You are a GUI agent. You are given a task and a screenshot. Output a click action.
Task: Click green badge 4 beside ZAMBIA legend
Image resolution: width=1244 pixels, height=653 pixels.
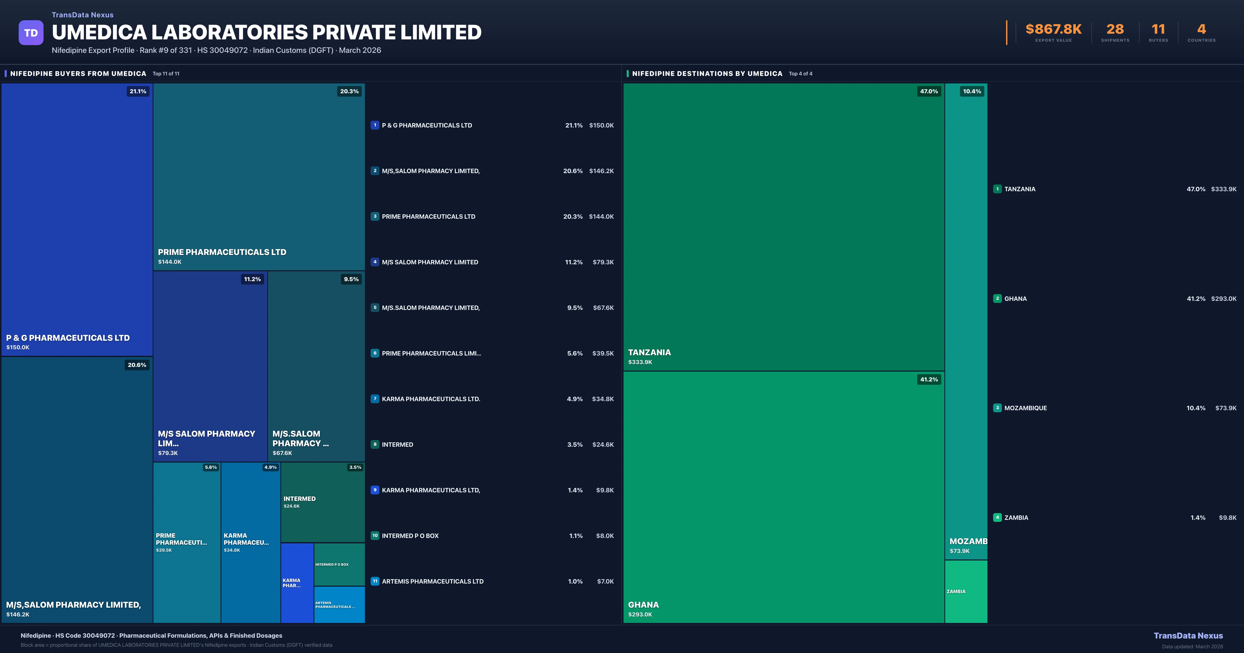[x=997, y=517]
